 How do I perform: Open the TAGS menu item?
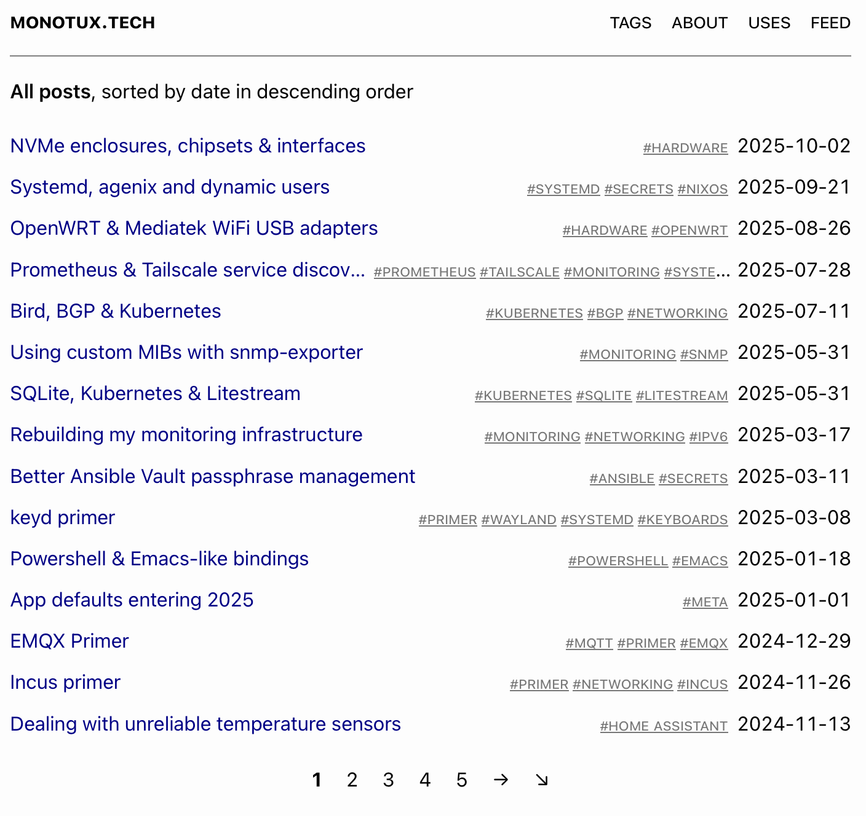tap(630, 23)
